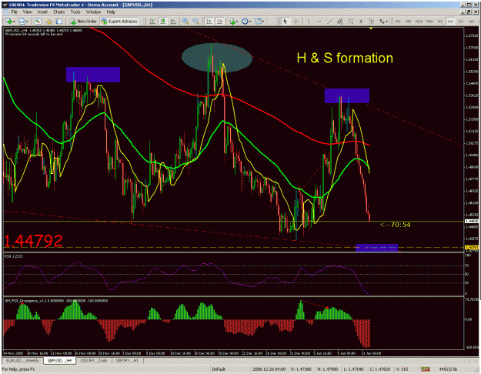Open the Window menu
The height and width of the screenshot is (374, 481).
(x=93, y=12)
